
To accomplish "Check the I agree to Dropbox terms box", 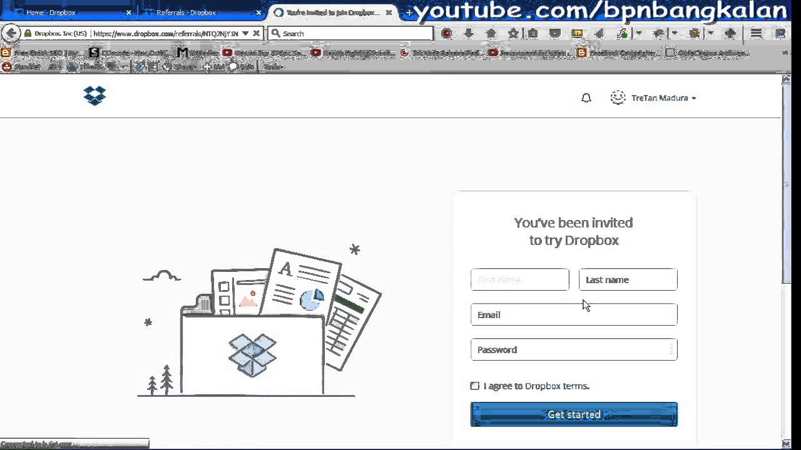I will pos(475,386).
